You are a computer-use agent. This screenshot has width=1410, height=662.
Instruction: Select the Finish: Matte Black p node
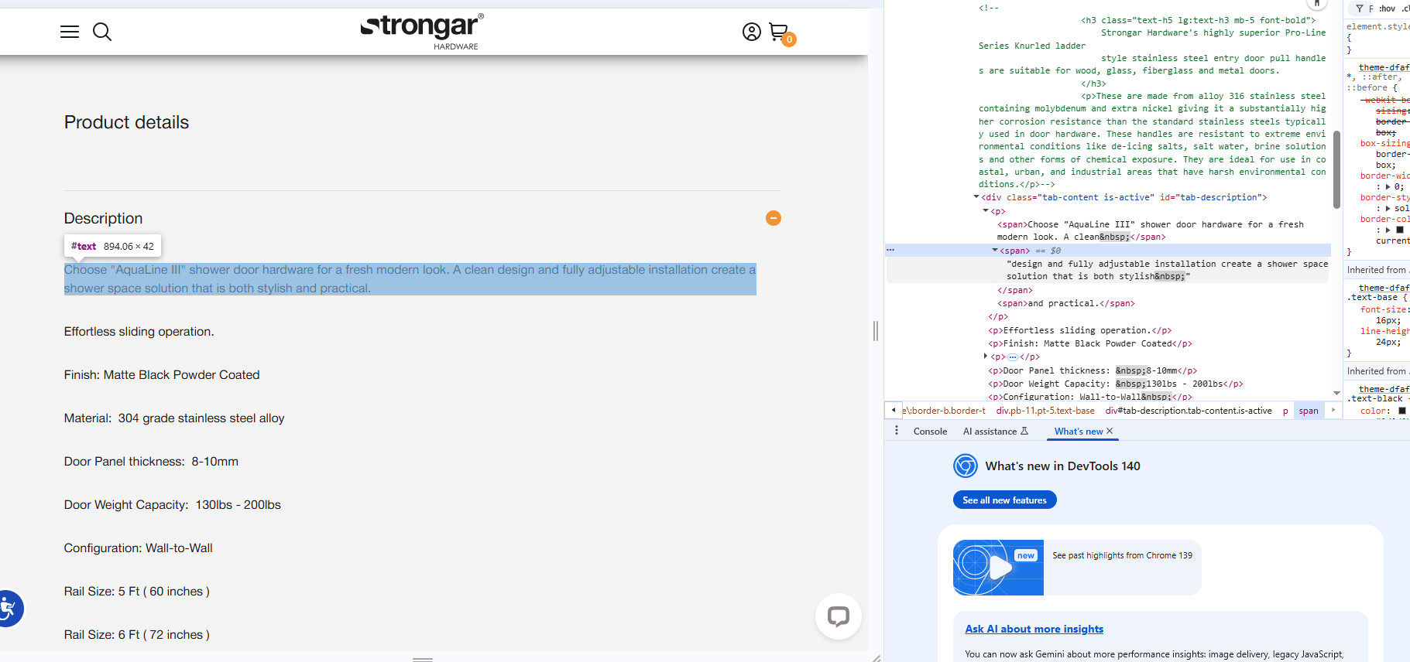coord(1089,343)
